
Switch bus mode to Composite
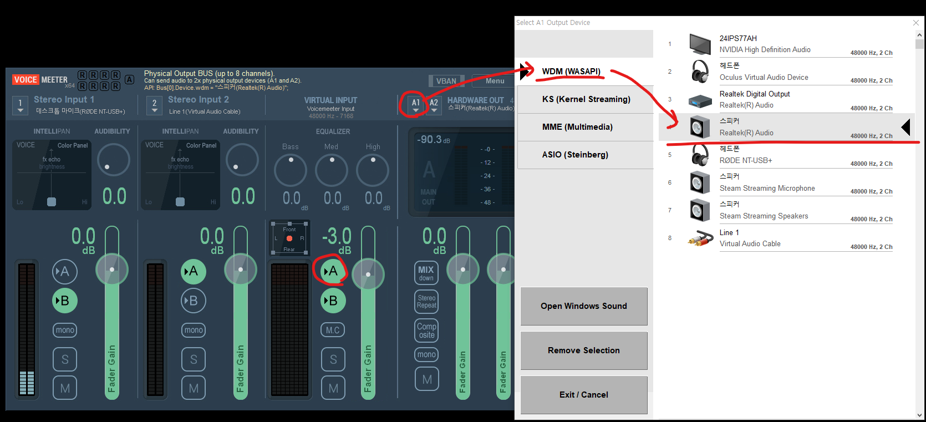(x=426, y=331)
